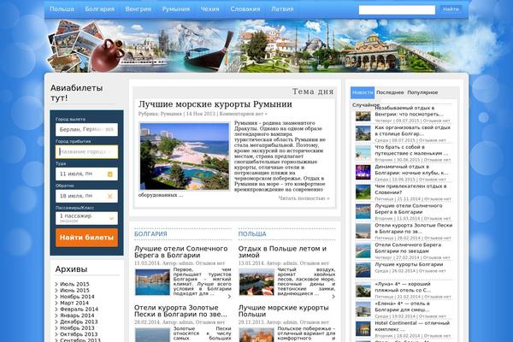
Task: Click the header travel collage banner
Action: coord(256,46)
